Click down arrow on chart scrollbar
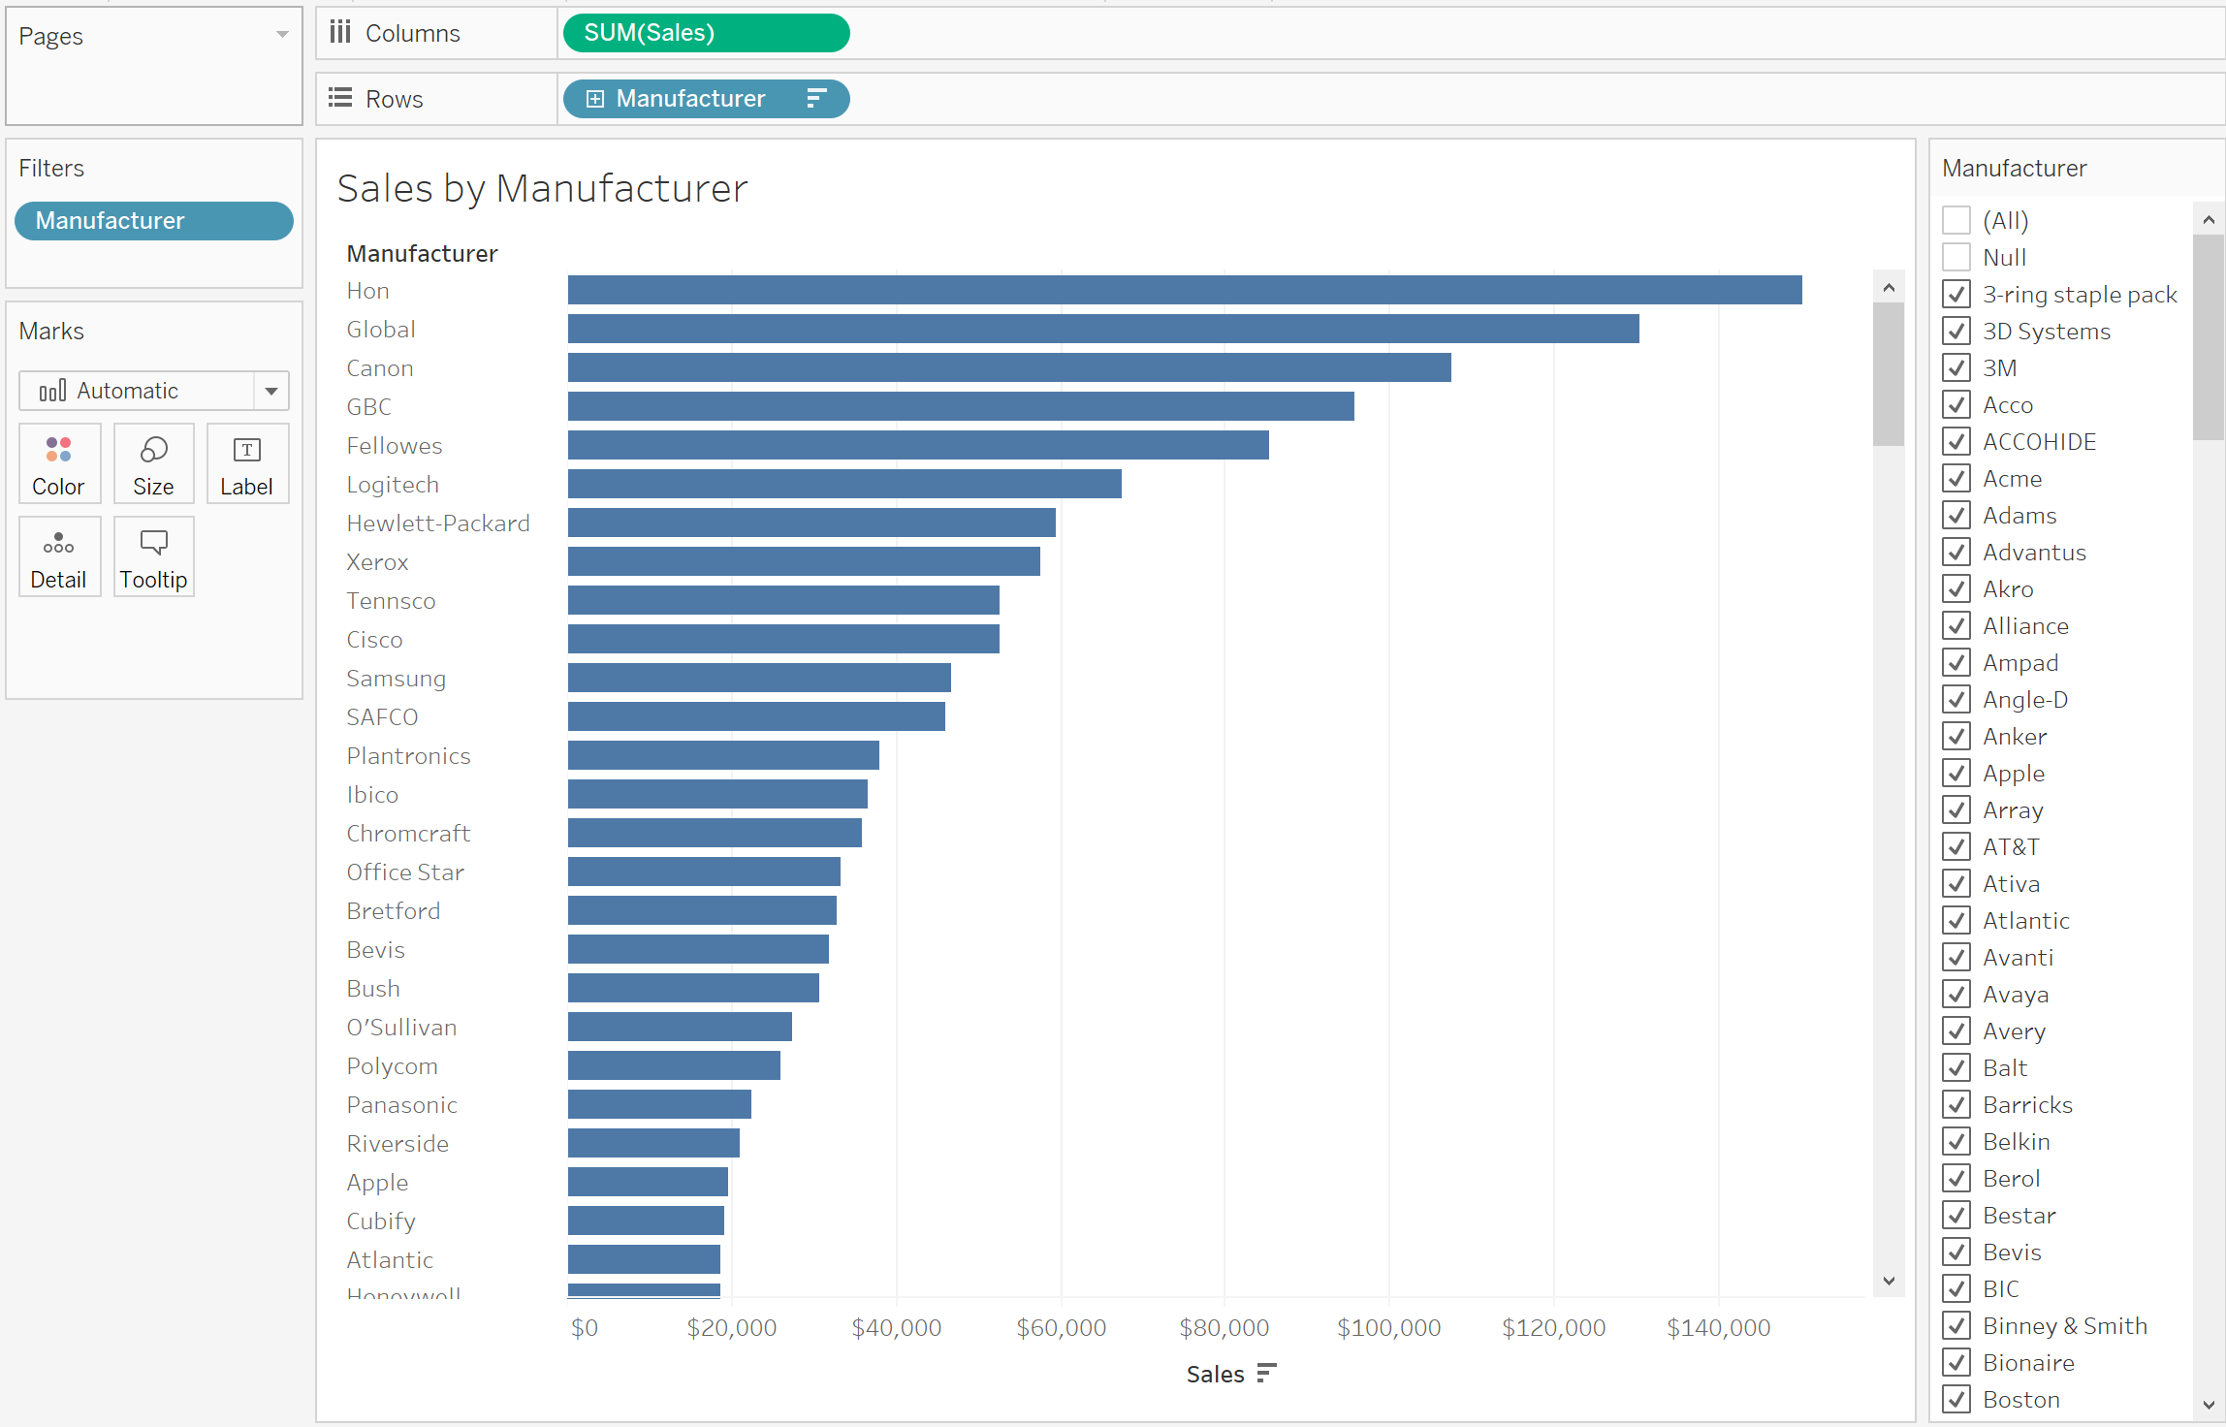Viewport: 2226px width, 1427px height. tap(1889, 1281)
